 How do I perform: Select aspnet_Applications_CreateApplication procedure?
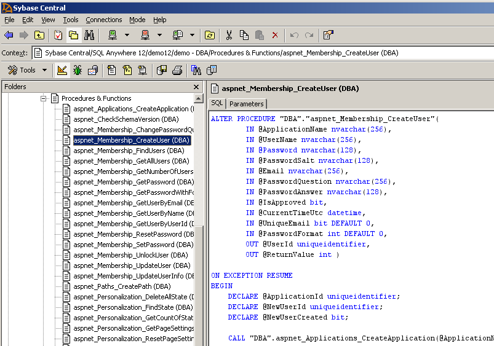tap(133, 109)
